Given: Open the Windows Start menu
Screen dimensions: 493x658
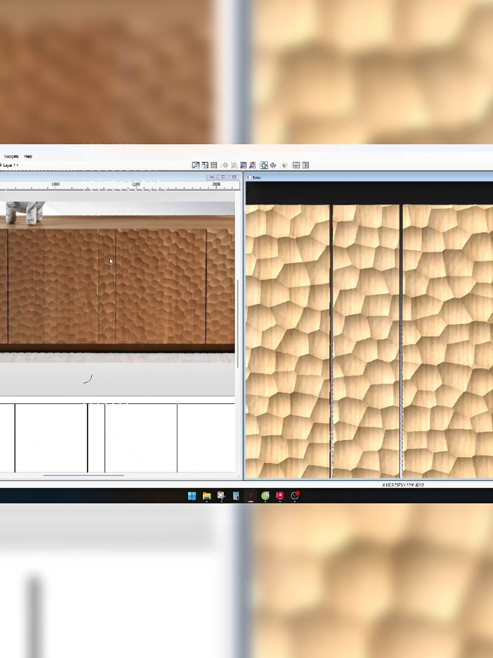Looking at the screenshot, I should click(192, 496).
